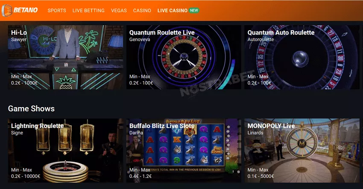363x189 pixels.
Task: Open the Sports menu item
Action: point(57,10)
